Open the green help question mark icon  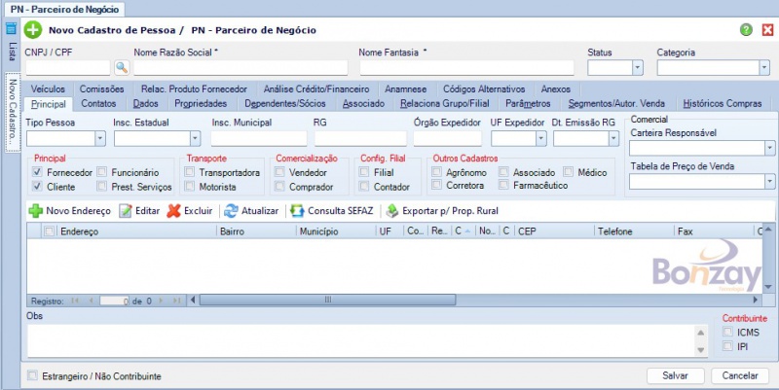click(746, 30)
